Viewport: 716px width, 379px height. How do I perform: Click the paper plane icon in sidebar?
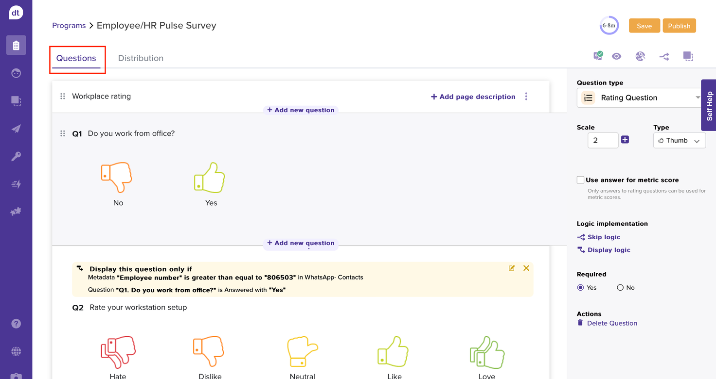tap(16, 129)
